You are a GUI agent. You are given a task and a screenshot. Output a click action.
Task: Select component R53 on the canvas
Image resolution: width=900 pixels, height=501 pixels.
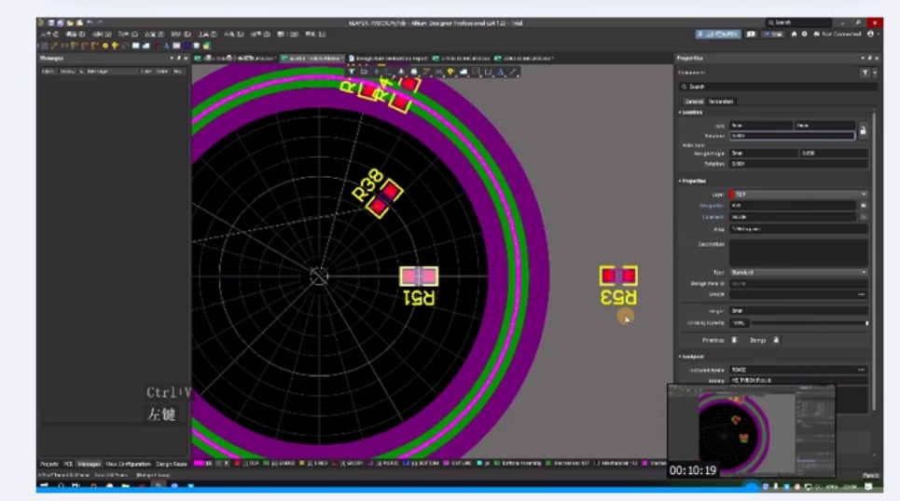618,277
